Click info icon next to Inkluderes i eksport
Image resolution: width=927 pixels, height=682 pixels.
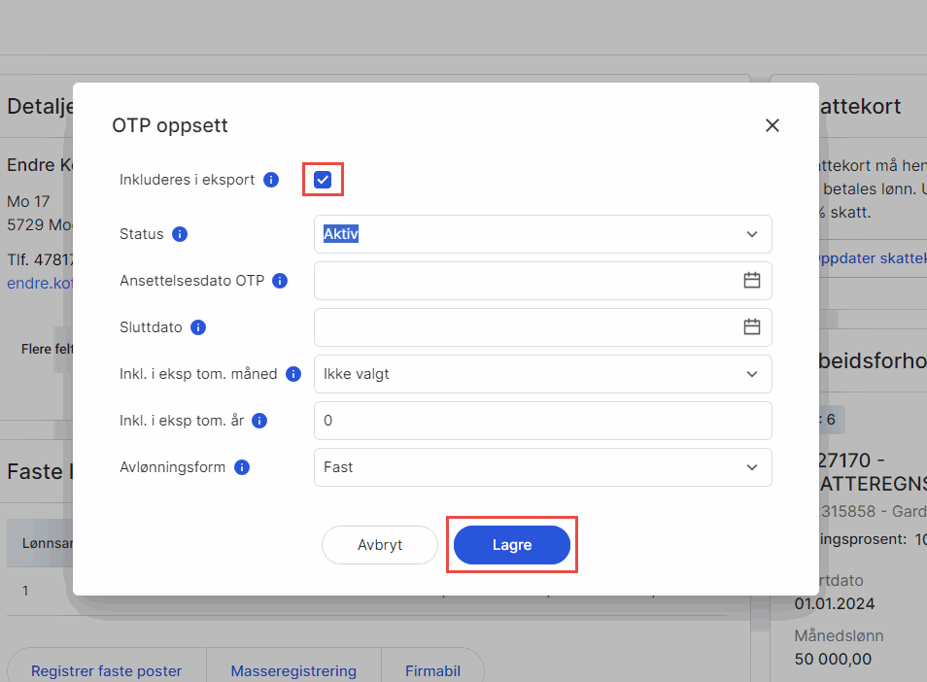pos(272,180)
